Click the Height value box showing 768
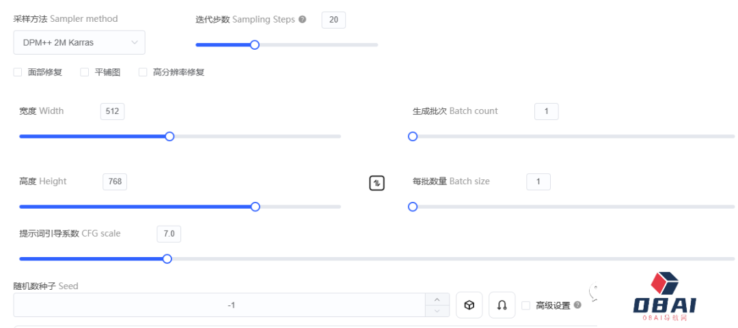This screenshot has width=738, height=328. tap(115, 181)
